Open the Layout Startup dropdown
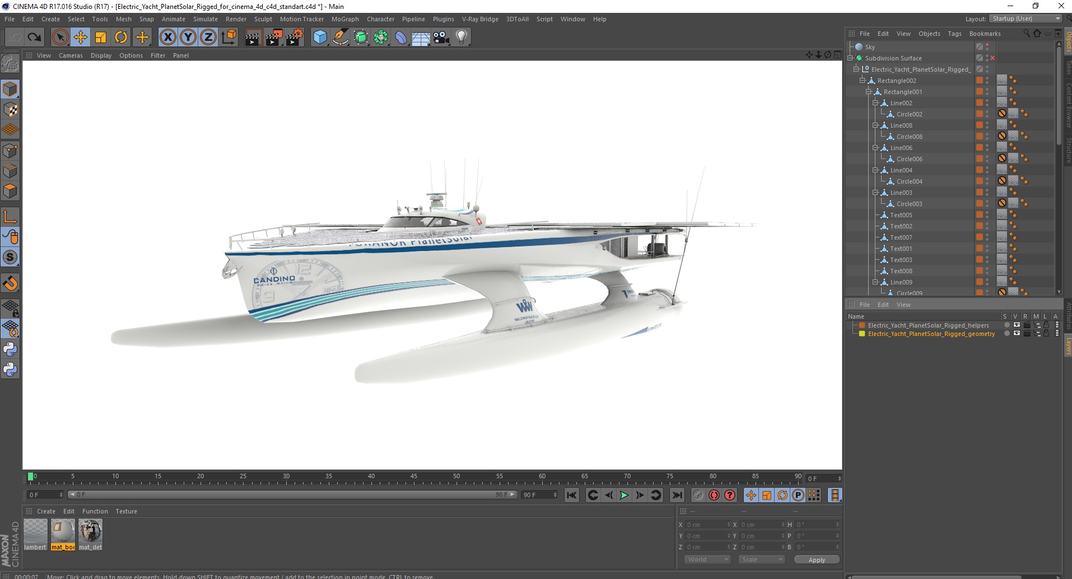This screenshot has width=1072, height=579. coord(1025,18)
